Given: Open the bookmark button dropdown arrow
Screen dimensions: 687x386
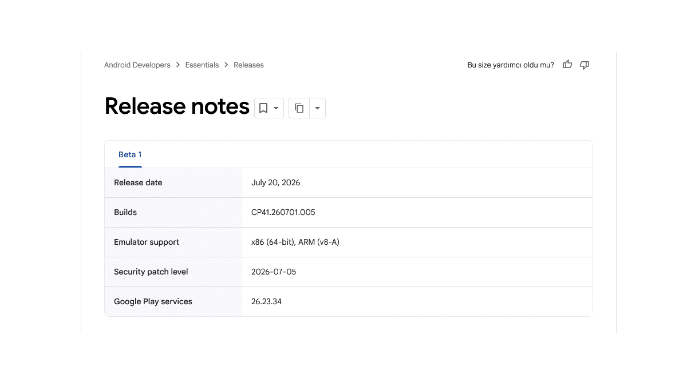Looking at the screenshot, I should [x=276, y=108].
